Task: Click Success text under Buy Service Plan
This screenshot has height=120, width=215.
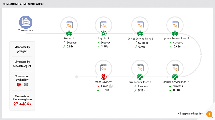Action: (143, 86)
